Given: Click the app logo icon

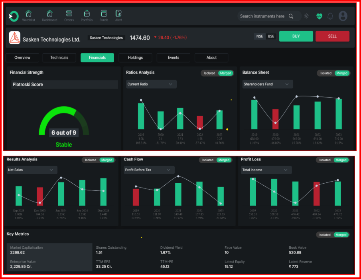Looking at the screenshot, I should click(13, 16).
